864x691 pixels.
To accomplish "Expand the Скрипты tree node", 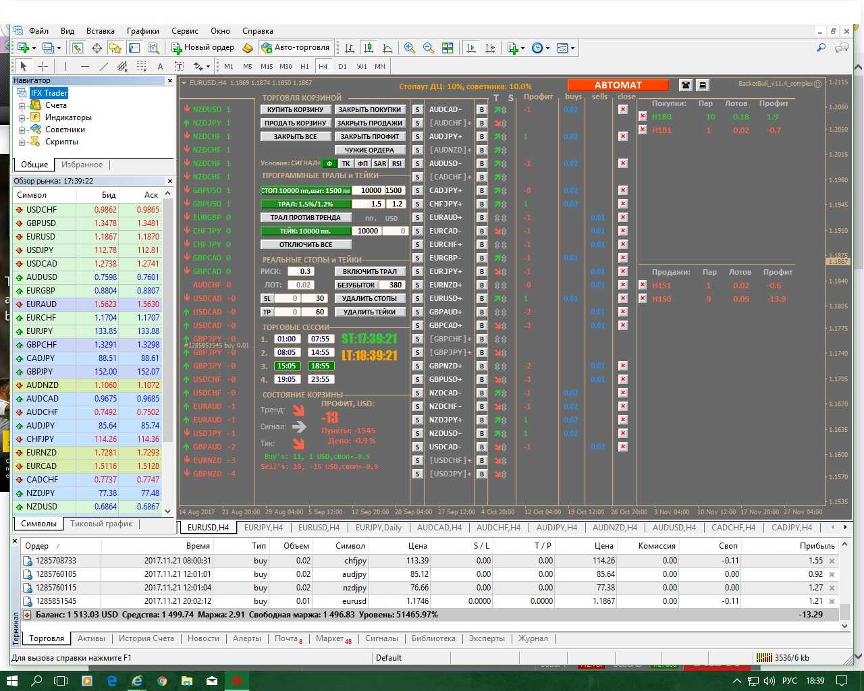I will (22, 142).
